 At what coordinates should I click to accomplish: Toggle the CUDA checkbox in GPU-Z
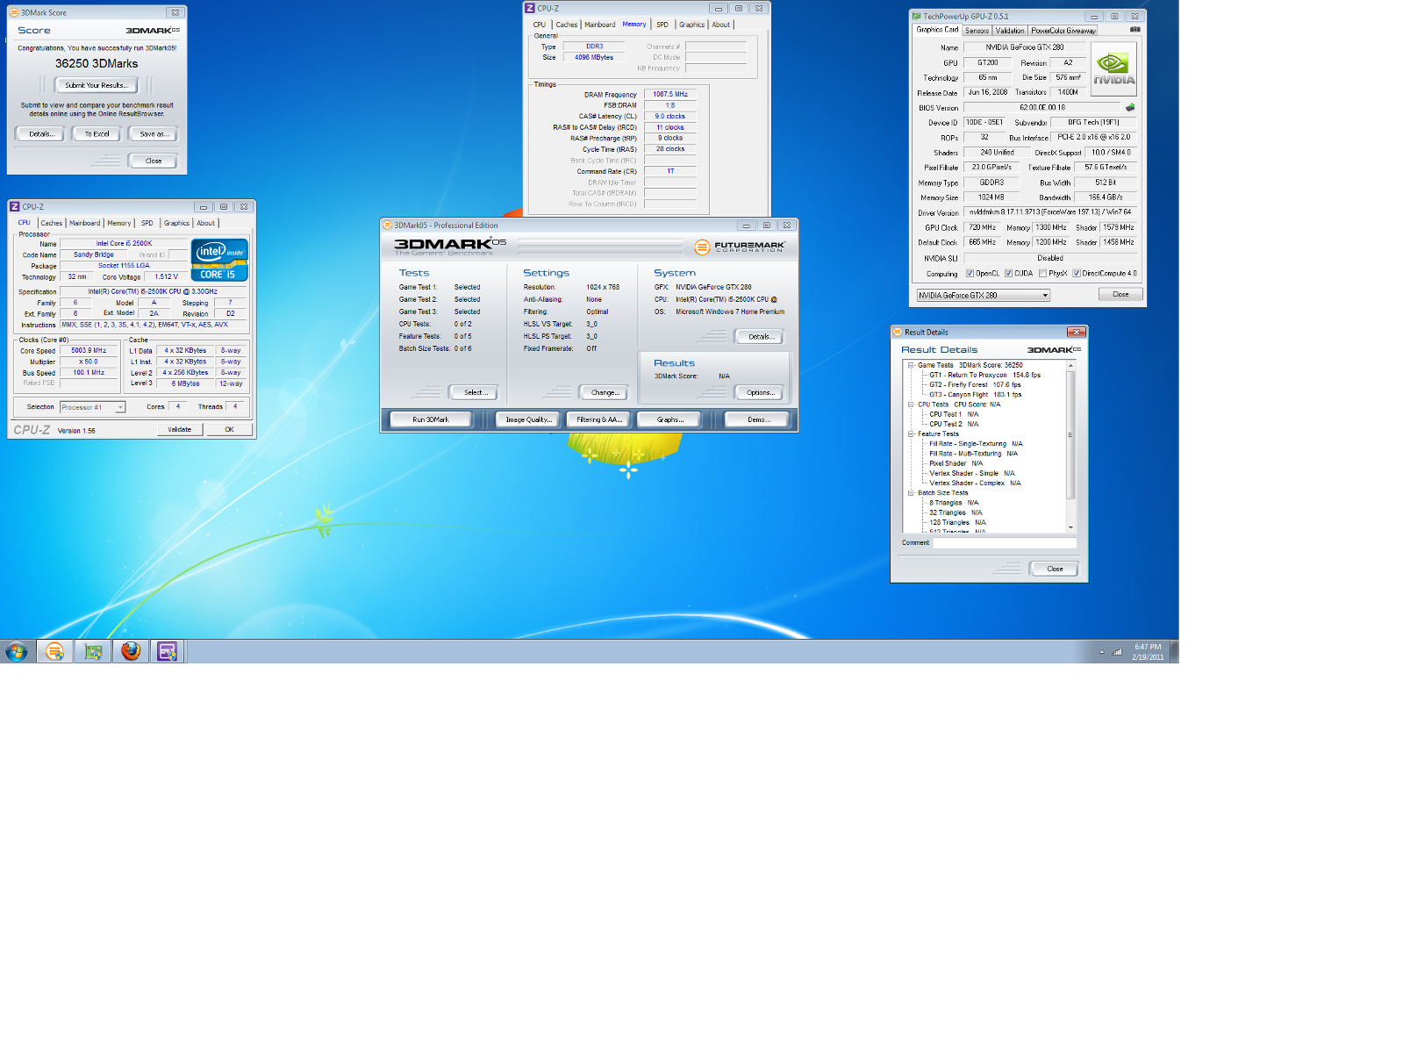coord(1008,273)
